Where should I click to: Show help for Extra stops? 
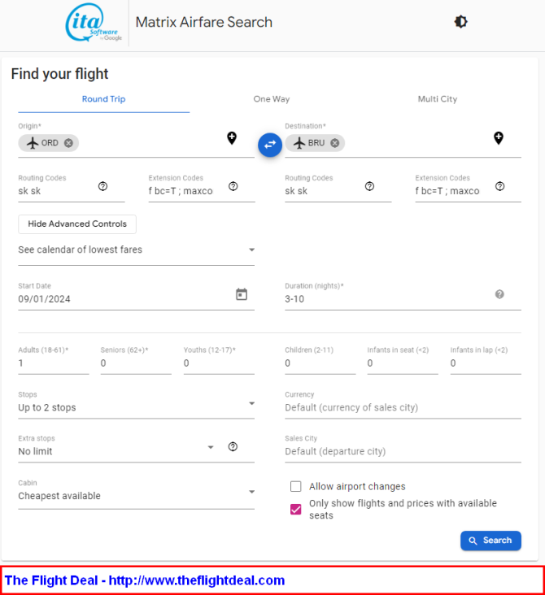click(233, 446)
